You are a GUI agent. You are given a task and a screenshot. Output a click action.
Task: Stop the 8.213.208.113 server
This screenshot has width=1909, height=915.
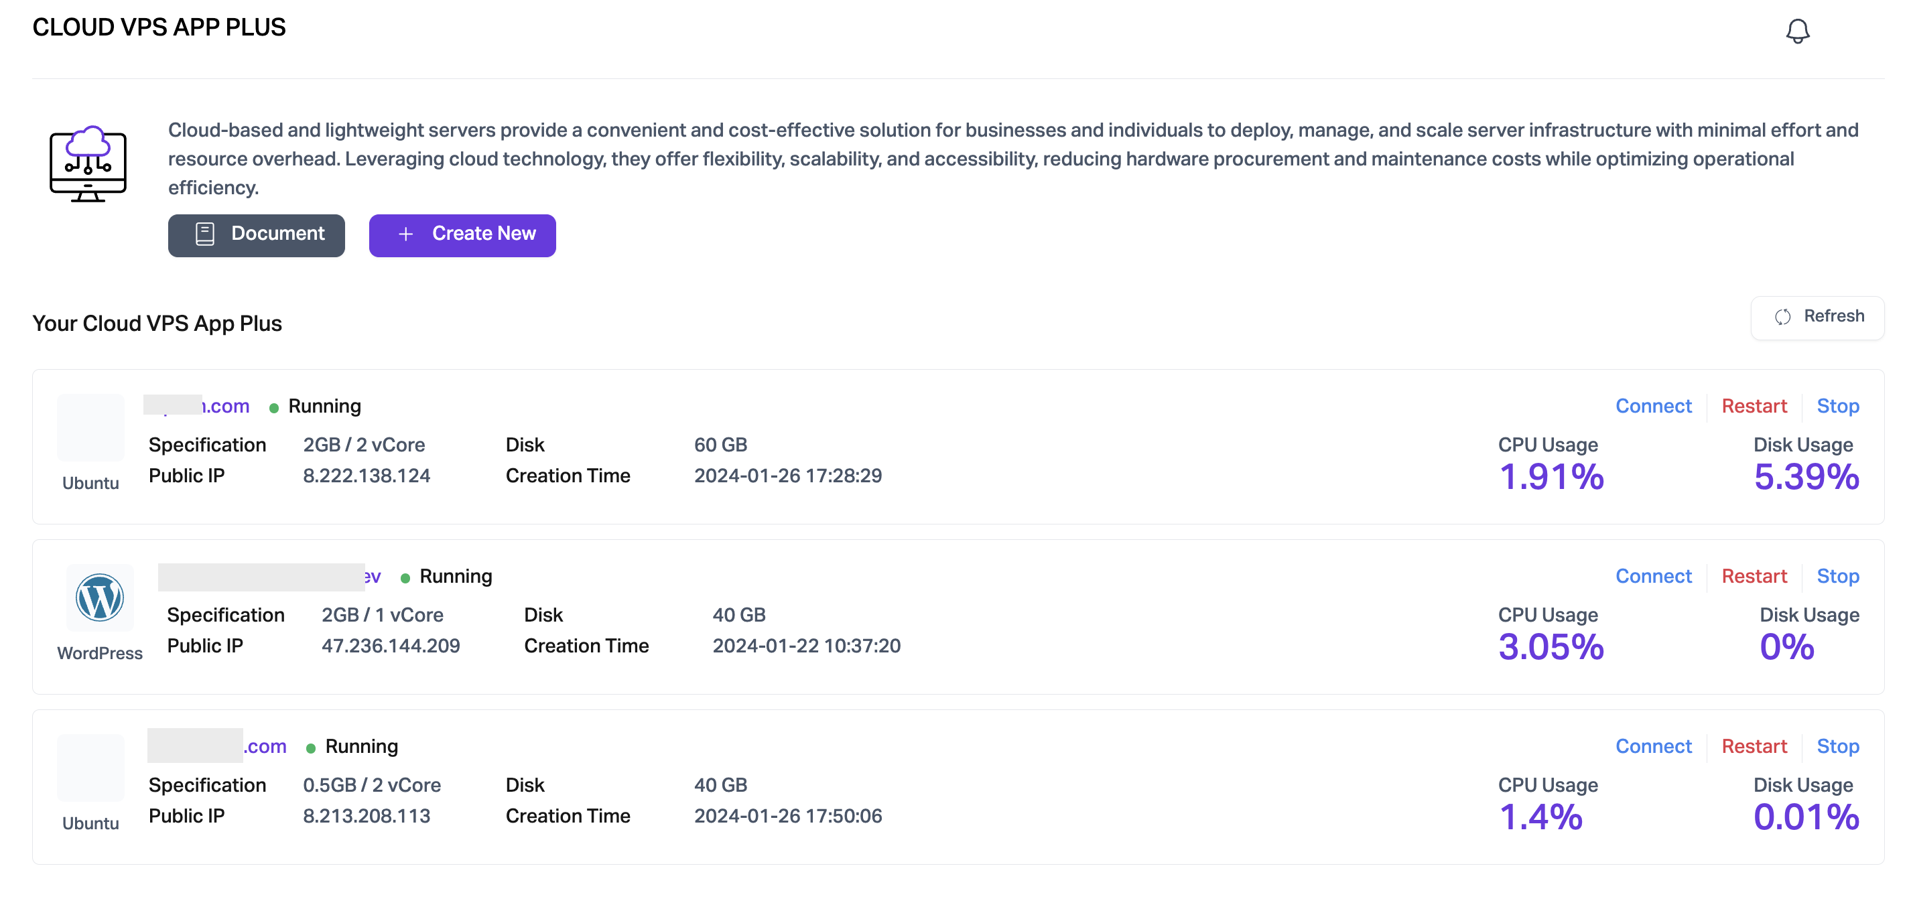[x=1838, y=746]
